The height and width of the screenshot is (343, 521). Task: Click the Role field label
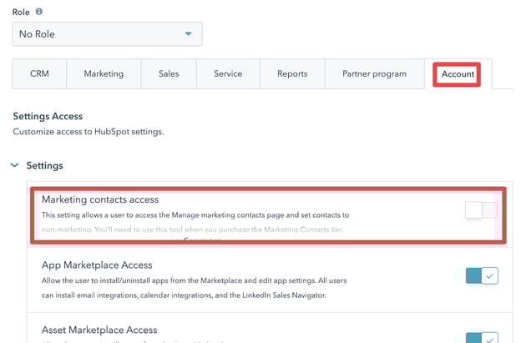21,12
